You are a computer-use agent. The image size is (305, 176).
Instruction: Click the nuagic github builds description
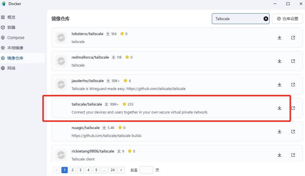[x=106, y=136]
